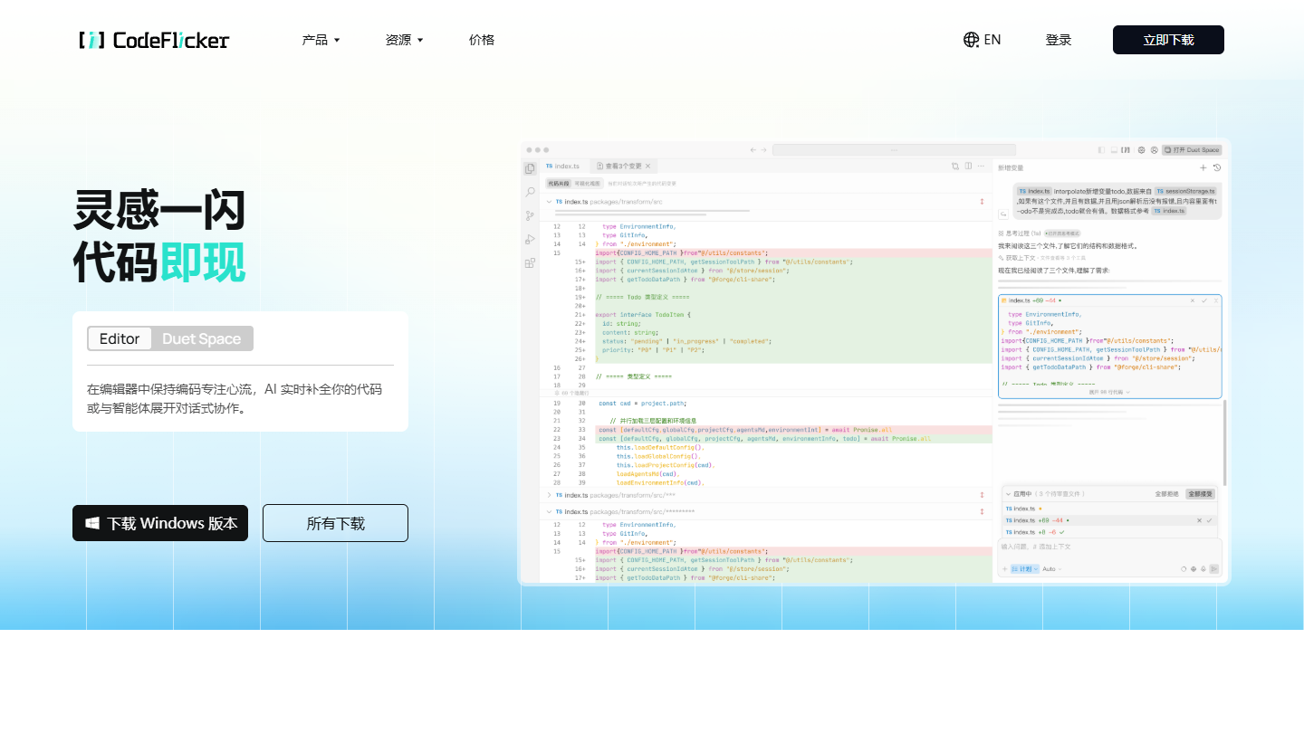Open the 资源 dropdown menu
This screenshot has height=733, width=1304.
coord(404,40)
